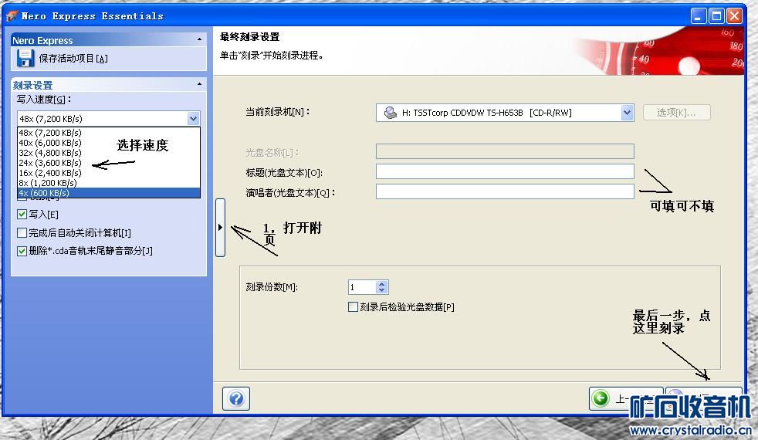758x440 pixels.
Task: Minimize the Nero Express Essentials window
Action: [x=698, y=16]
